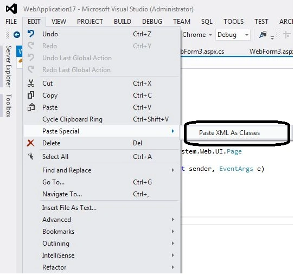Click the red Delete X icon
Viewport: 294px width, 275px height.
point(30,143)
